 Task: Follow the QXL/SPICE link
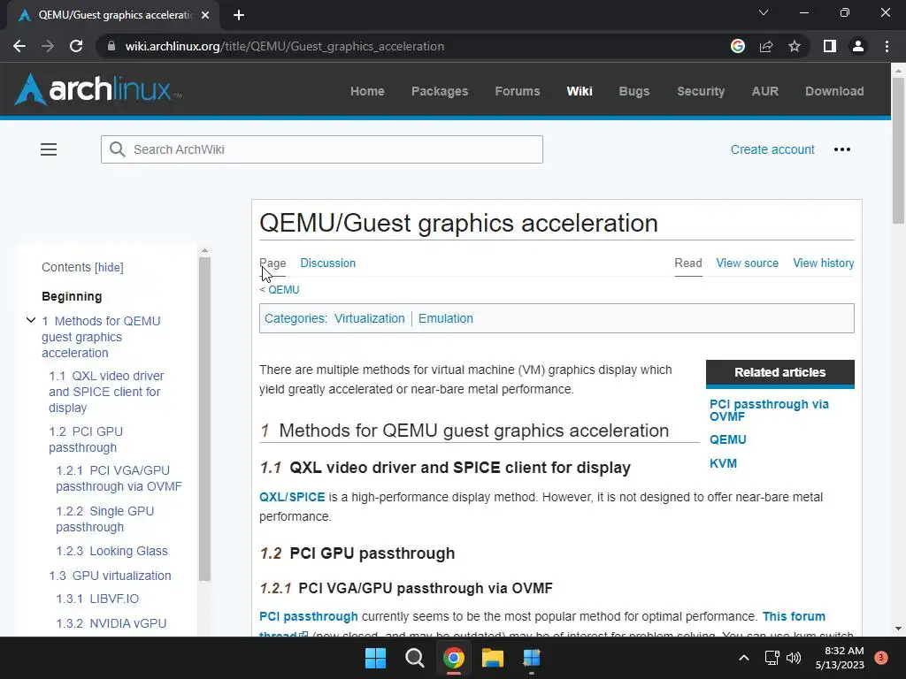tap(292, 497)
